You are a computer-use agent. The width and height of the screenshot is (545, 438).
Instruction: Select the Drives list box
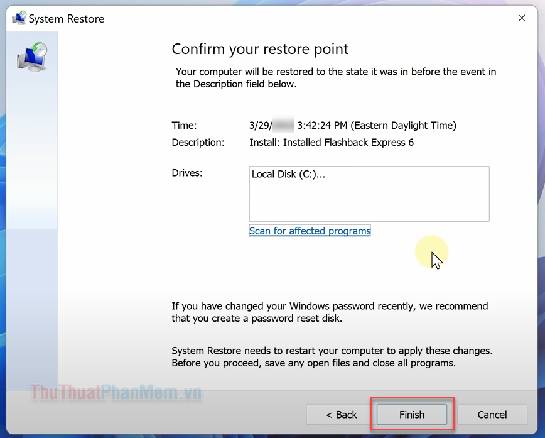[x=369, y=194]
